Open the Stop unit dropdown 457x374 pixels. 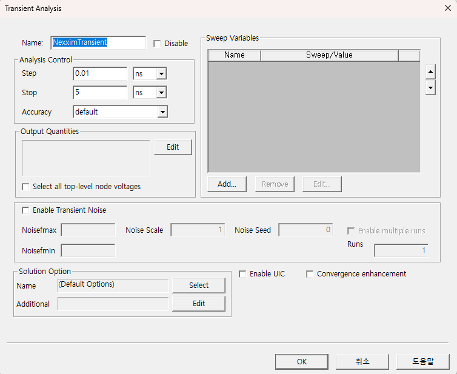pos(161,93)
